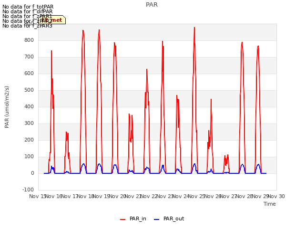Click the 600 y-axis tick label
305x228 pixels.
point(29,74)
